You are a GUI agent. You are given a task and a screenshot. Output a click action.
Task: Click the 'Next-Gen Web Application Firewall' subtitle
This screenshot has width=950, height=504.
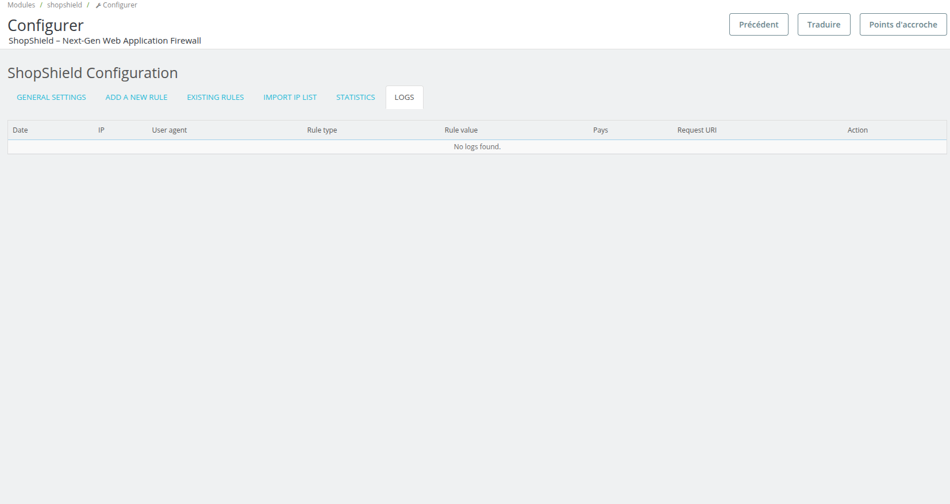(132, 41)
